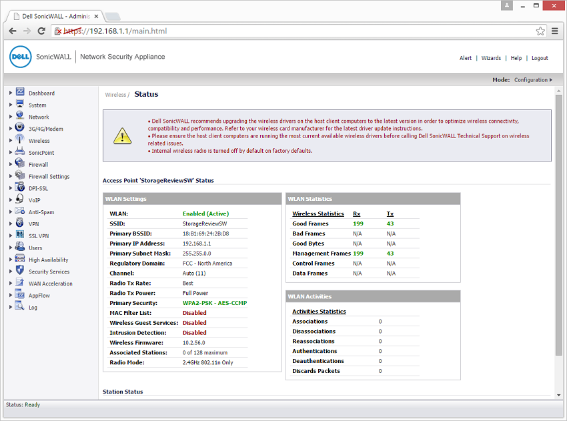Expand the Users tree arrow
567x421 pixels.
(11, 248)
